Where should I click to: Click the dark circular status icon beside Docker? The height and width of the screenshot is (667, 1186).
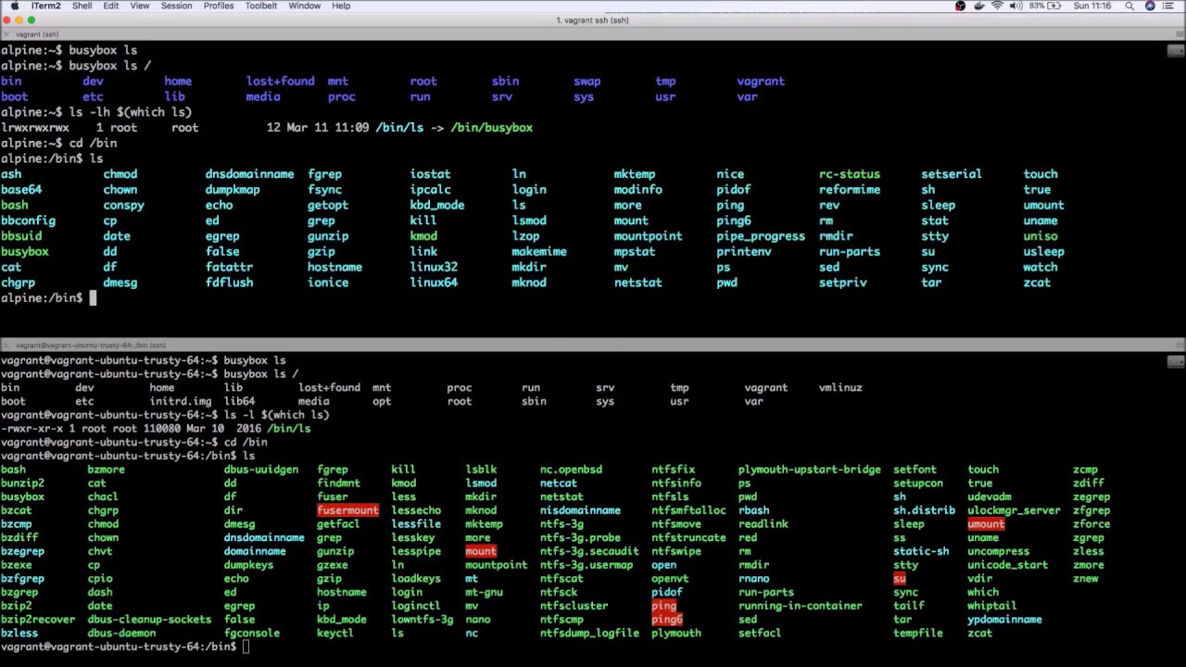[962, 6]
